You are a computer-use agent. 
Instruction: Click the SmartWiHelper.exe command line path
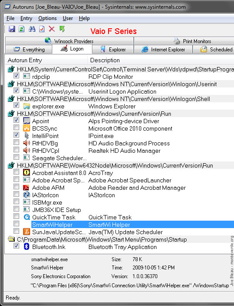coord(130,286)
